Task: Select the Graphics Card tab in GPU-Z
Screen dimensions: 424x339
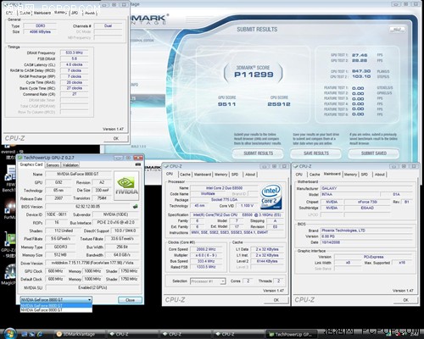Action: click(31, 164)
